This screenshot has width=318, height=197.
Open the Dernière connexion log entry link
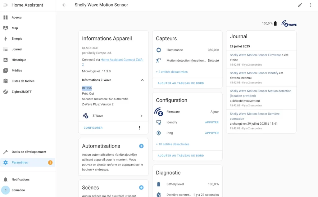[255, 116]
